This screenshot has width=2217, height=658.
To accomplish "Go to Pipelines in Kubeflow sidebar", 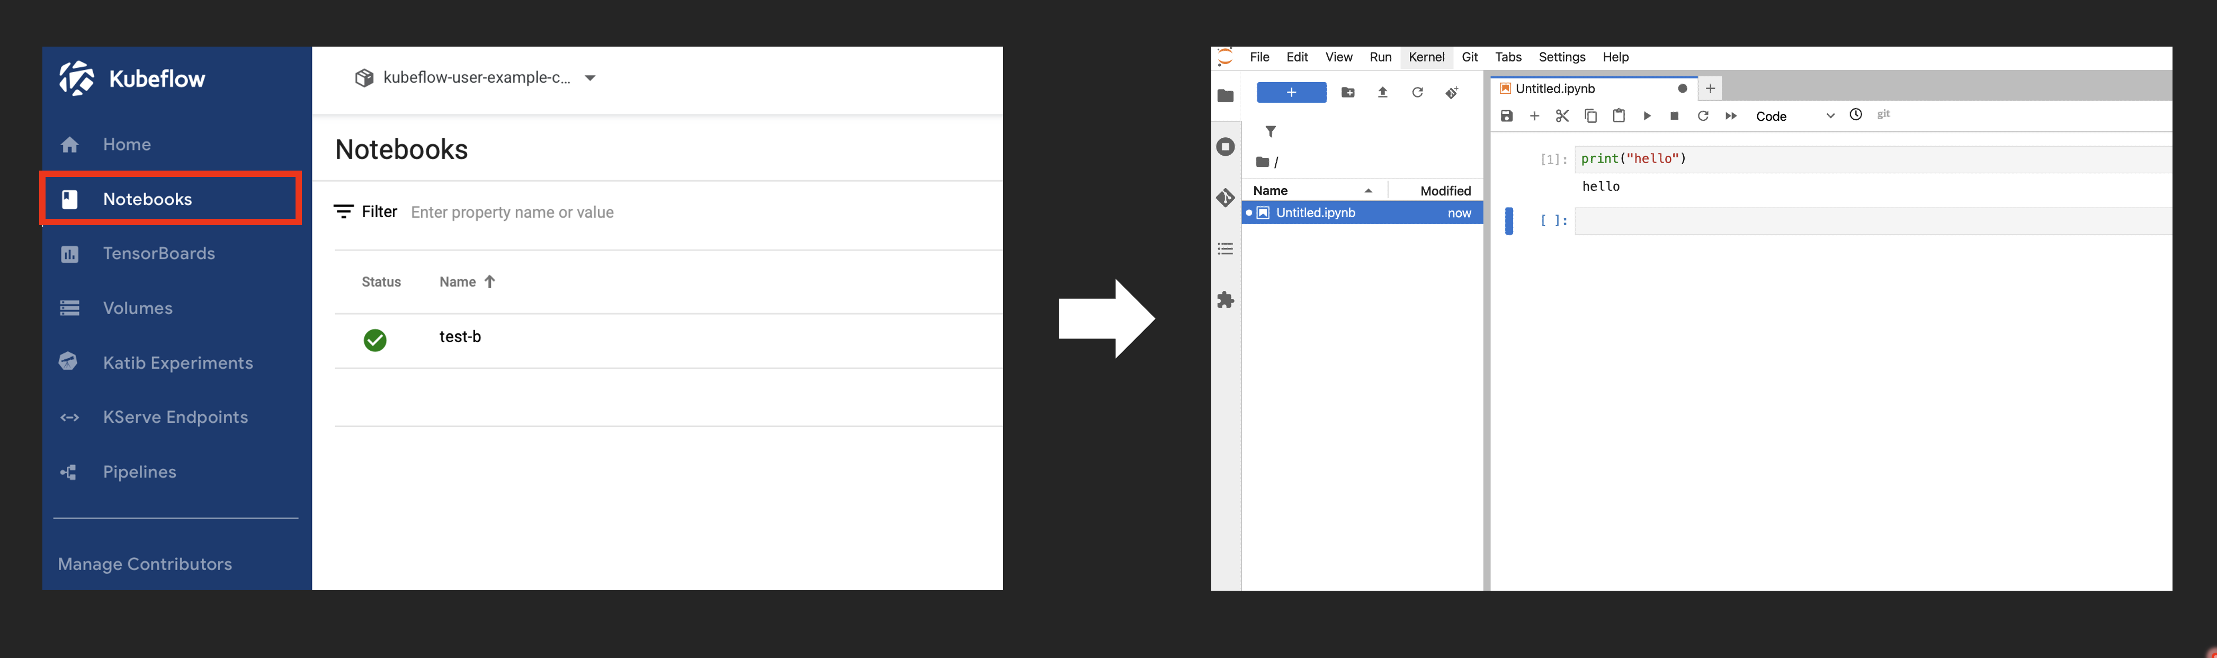I will 139,472.
